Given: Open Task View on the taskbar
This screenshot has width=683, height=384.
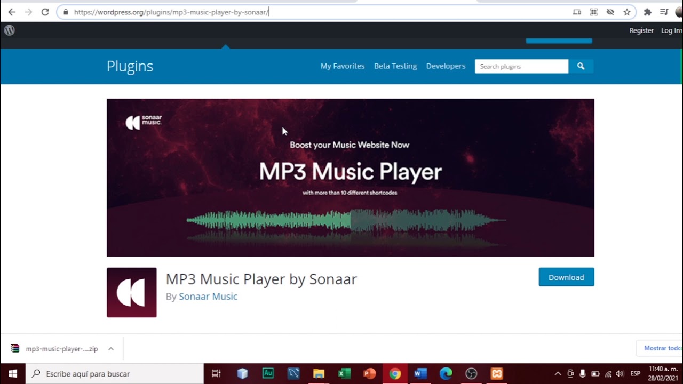Looking at the screenshot, I should coord(216,374).
